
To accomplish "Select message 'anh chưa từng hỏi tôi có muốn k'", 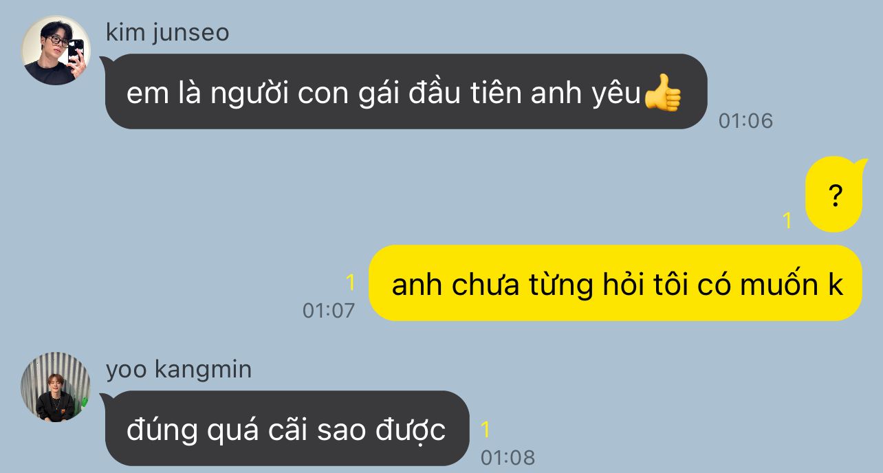I will click(615, 283).
